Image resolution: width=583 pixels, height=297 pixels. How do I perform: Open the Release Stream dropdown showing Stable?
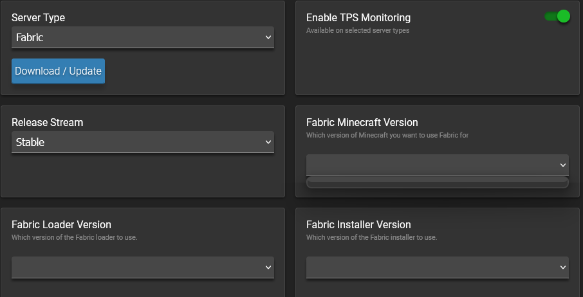142,142
